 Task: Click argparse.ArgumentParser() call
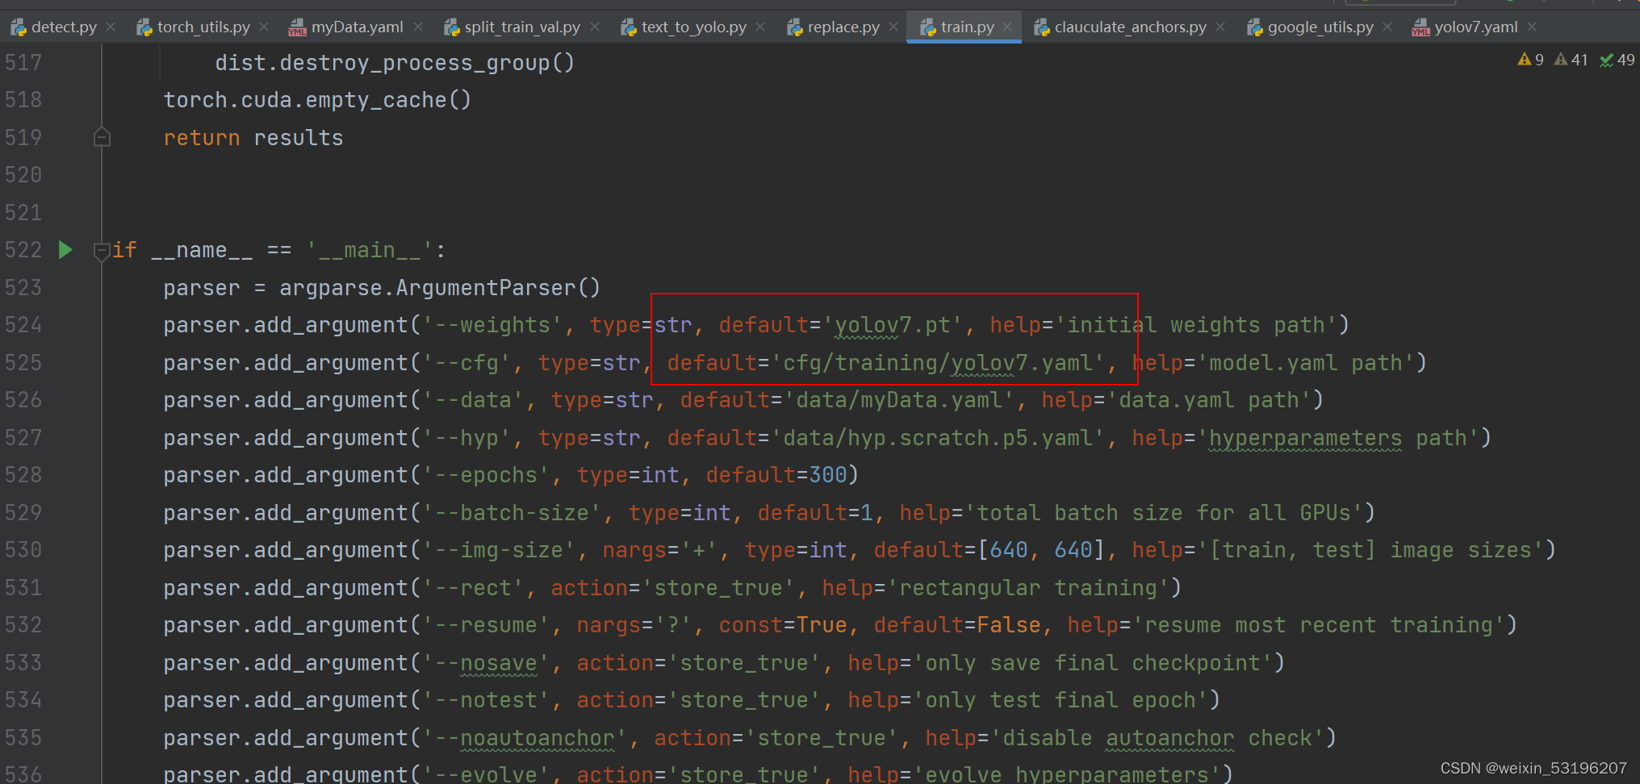(440, 288)
